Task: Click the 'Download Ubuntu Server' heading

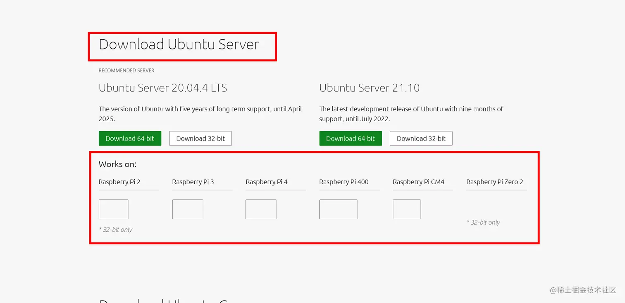Action: 179,44
